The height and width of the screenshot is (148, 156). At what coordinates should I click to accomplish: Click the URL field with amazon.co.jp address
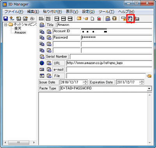click(x=109, y=63)
